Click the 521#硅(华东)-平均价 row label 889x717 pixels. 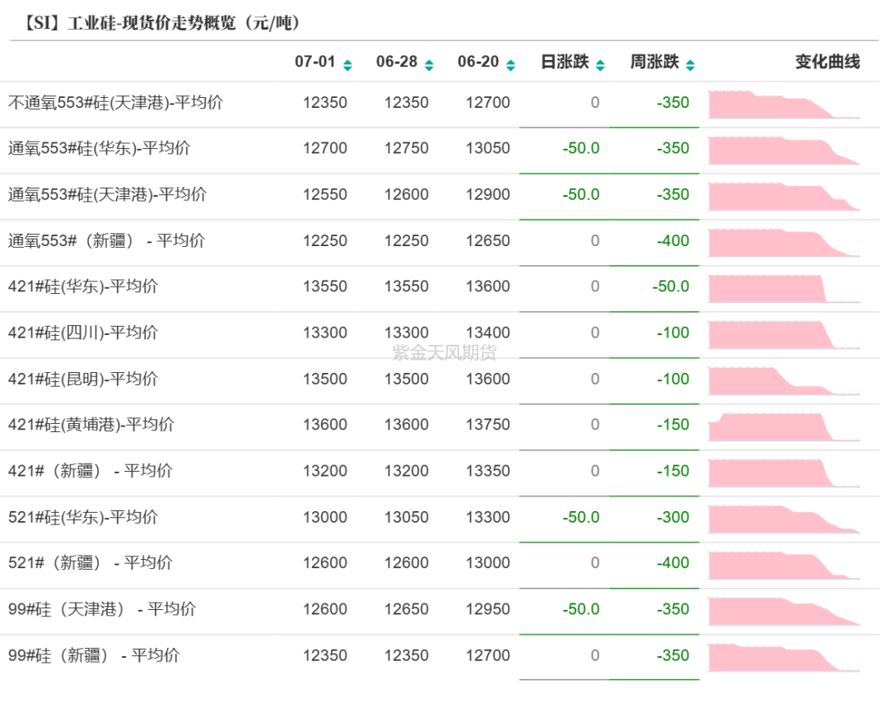(x=83, y=518)
